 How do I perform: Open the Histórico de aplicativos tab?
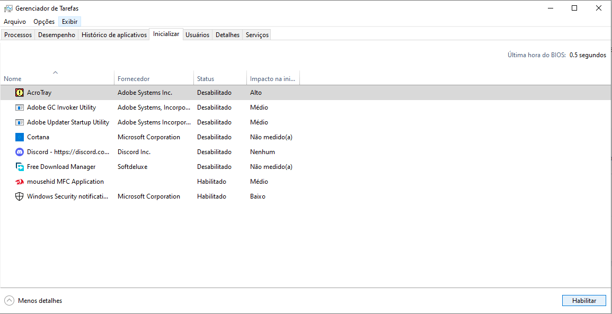pyautogui.click(x=114, y=35)
